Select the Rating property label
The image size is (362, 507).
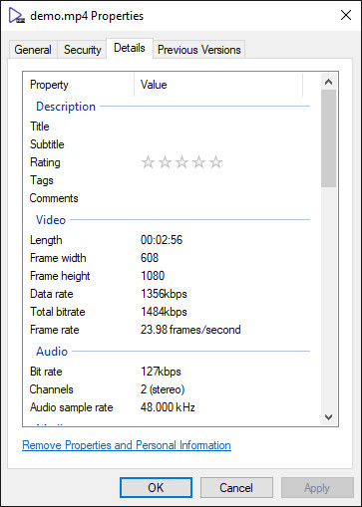[45, 162]
